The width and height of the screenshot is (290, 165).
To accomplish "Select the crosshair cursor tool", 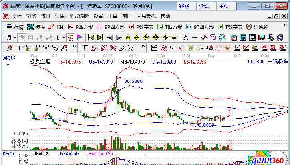I will click(195, 38).
